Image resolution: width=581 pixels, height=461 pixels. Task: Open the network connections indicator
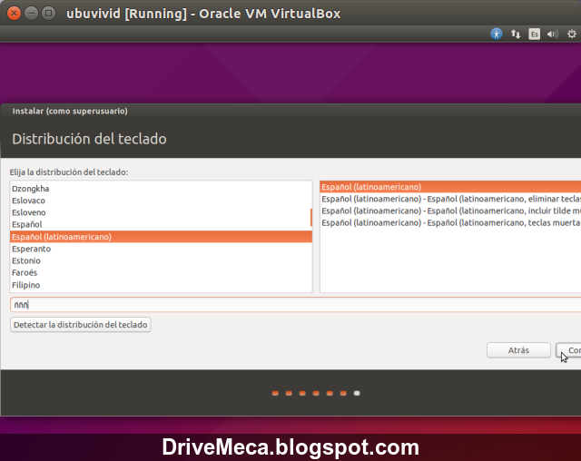click(x=515, y=34)
